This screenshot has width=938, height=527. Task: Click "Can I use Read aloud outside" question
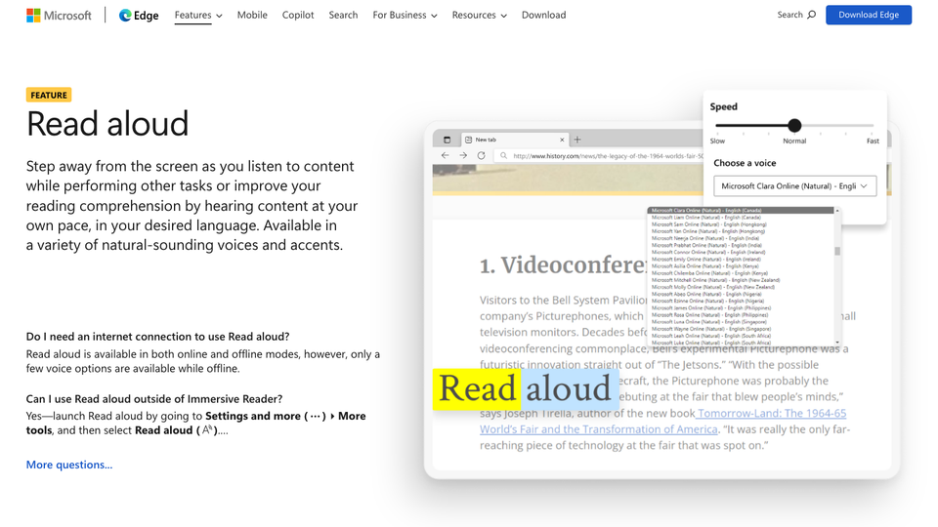point(153,398)
